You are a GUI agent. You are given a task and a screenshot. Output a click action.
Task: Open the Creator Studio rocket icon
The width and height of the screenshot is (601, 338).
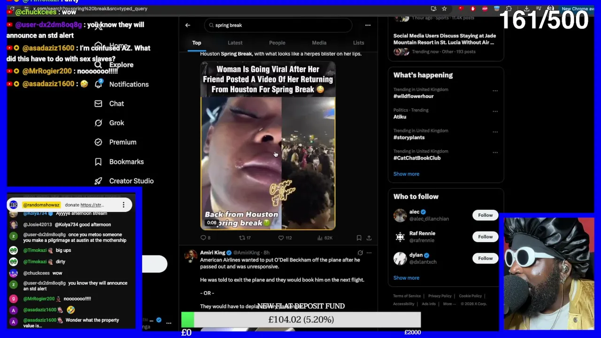coord(98,181)
